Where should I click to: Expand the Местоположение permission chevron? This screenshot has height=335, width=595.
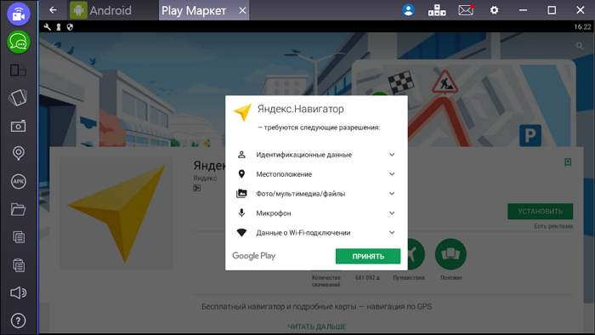392,174
